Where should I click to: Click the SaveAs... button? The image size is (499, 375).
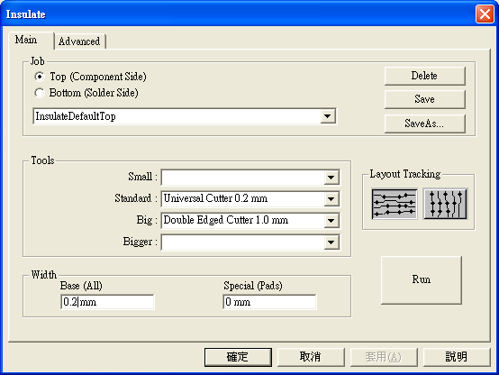tap(424, 123)
